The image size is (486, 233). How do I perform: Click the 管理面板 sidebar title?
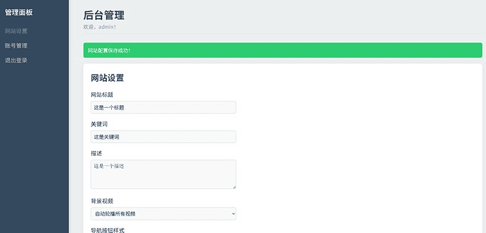click(19, 13)
